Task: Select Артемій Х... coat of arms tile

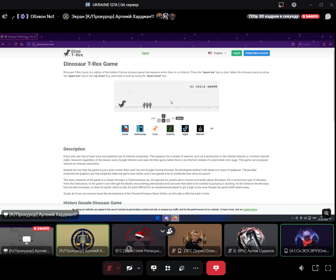Action: click(83, 240)
